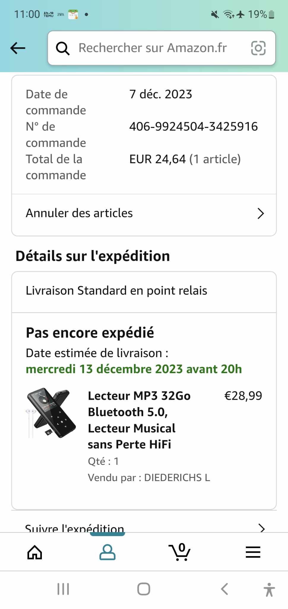This screenshot has height=609, width=288.
Task: Open the camera scan icon in search bar
Action: tap(258, 48)
